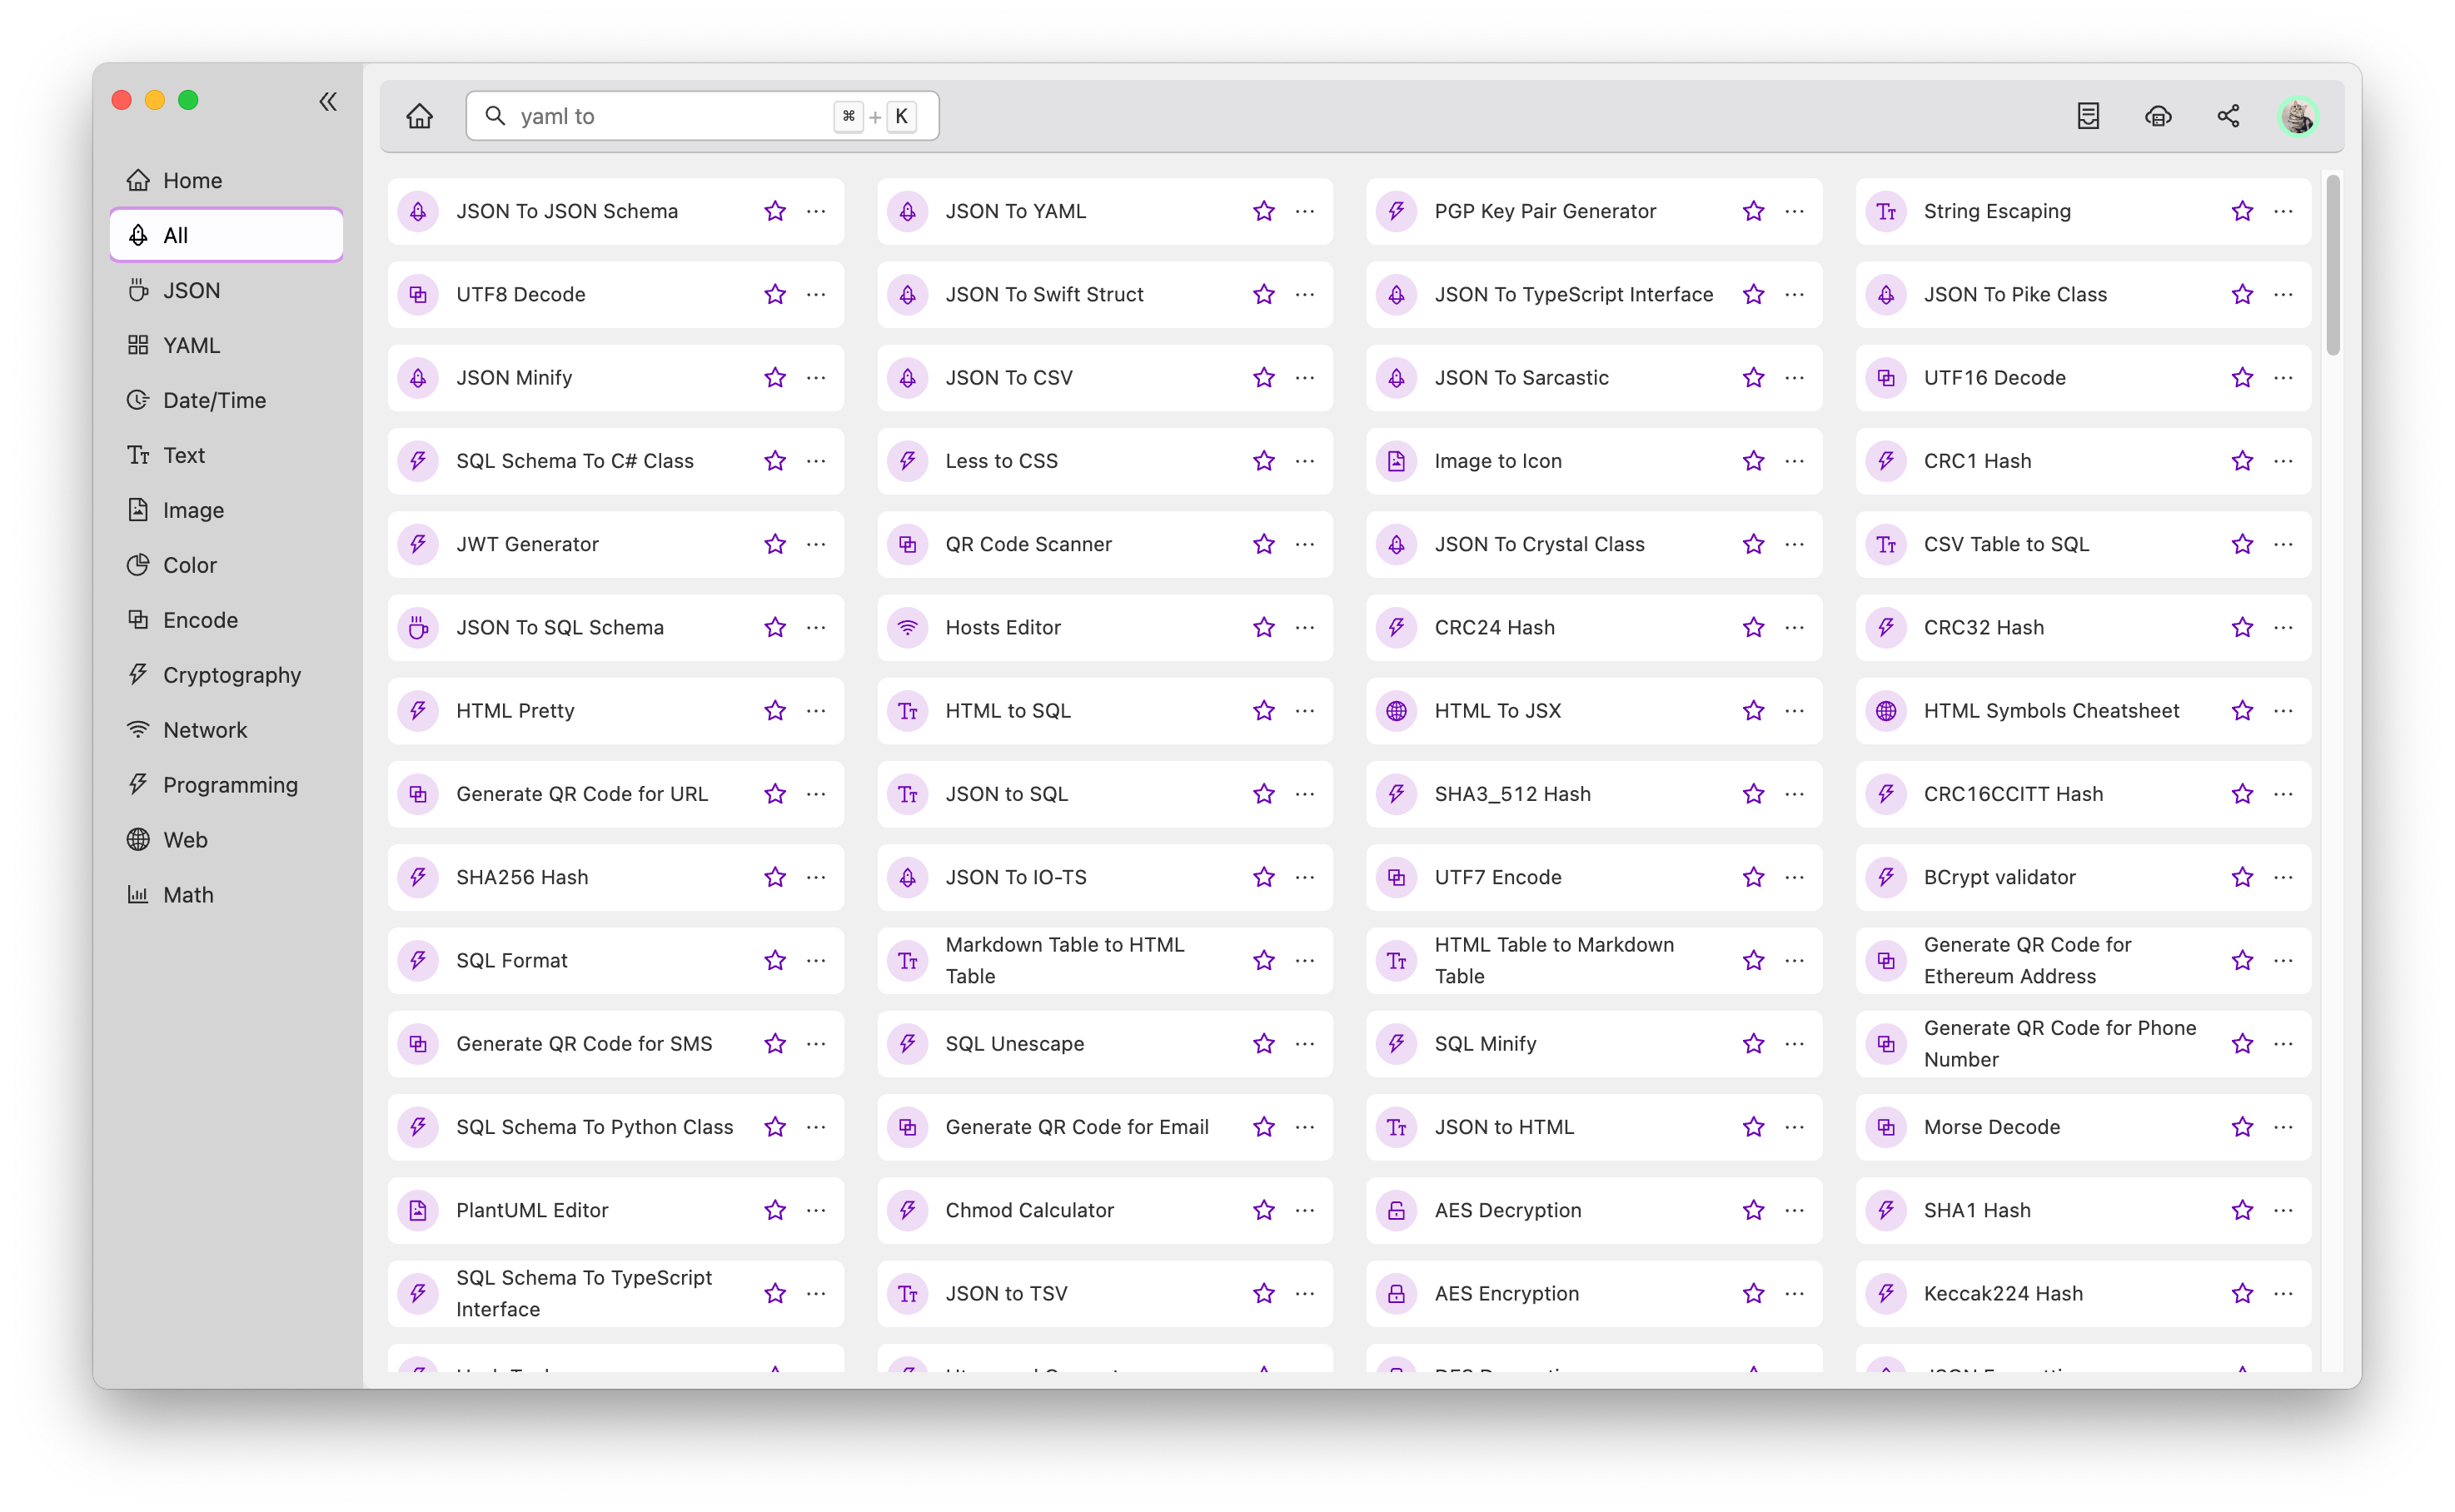2455x1512 pixels.
Task: Star the JSON To YAML tool
Action: pyautogui.click(x=1264, y=211)
